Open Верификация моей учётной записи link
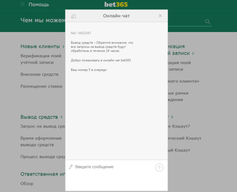 41,59
